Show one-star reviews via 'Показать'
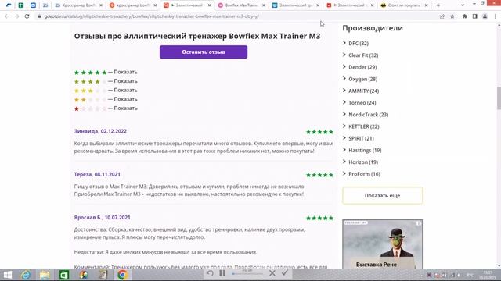This screenshot has height=281, width=501. coord(125,108)
